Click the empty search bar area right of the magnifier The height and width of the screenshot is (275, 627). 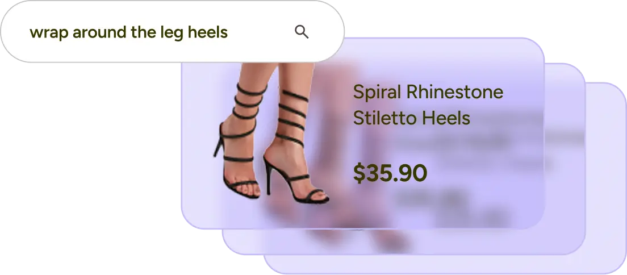326,32
